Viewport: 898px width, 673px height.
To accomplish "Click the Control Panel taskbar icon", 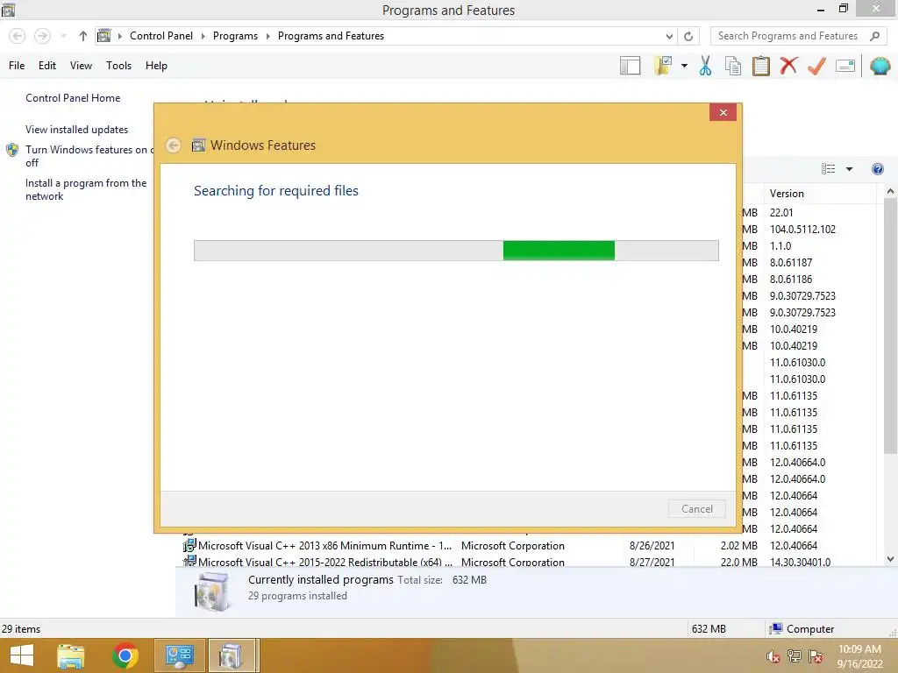I will click(x=179, y=655).
